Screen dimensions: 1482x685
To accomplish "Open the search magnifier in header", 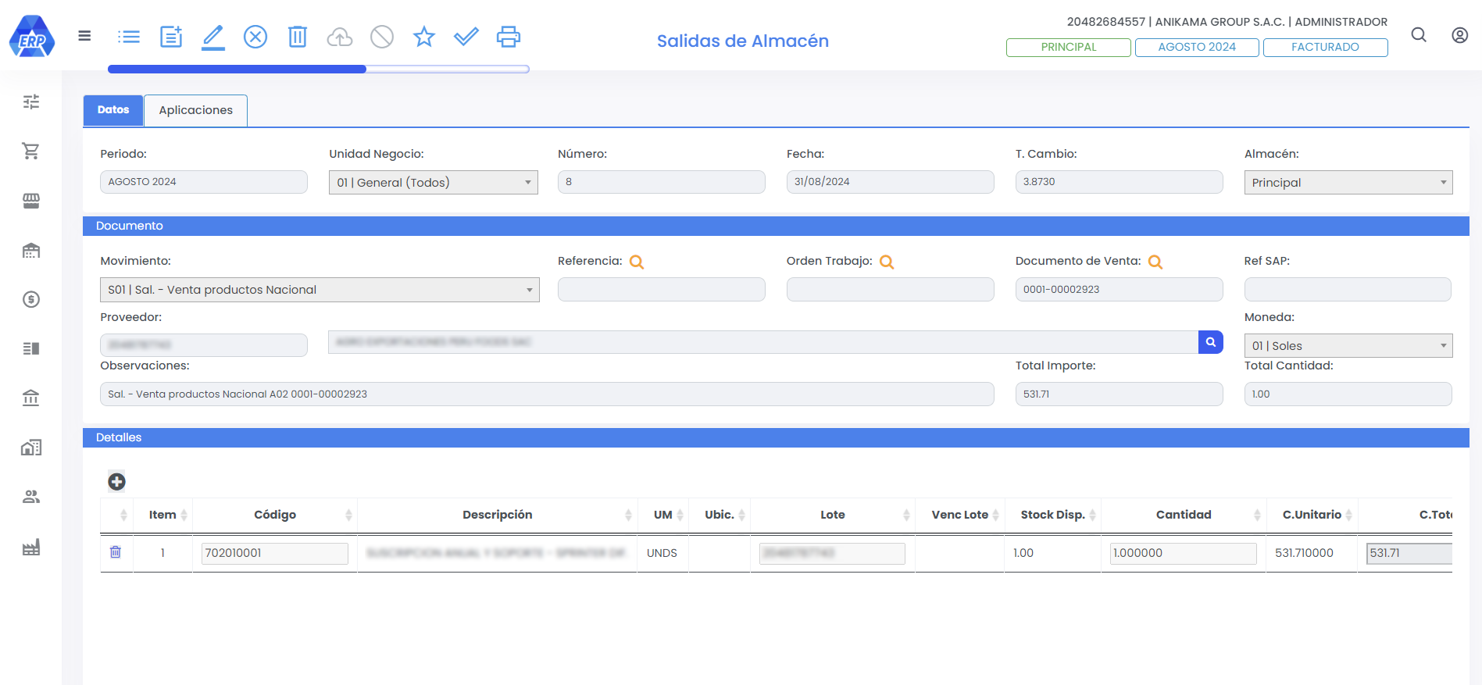I will coord(1419,35).
